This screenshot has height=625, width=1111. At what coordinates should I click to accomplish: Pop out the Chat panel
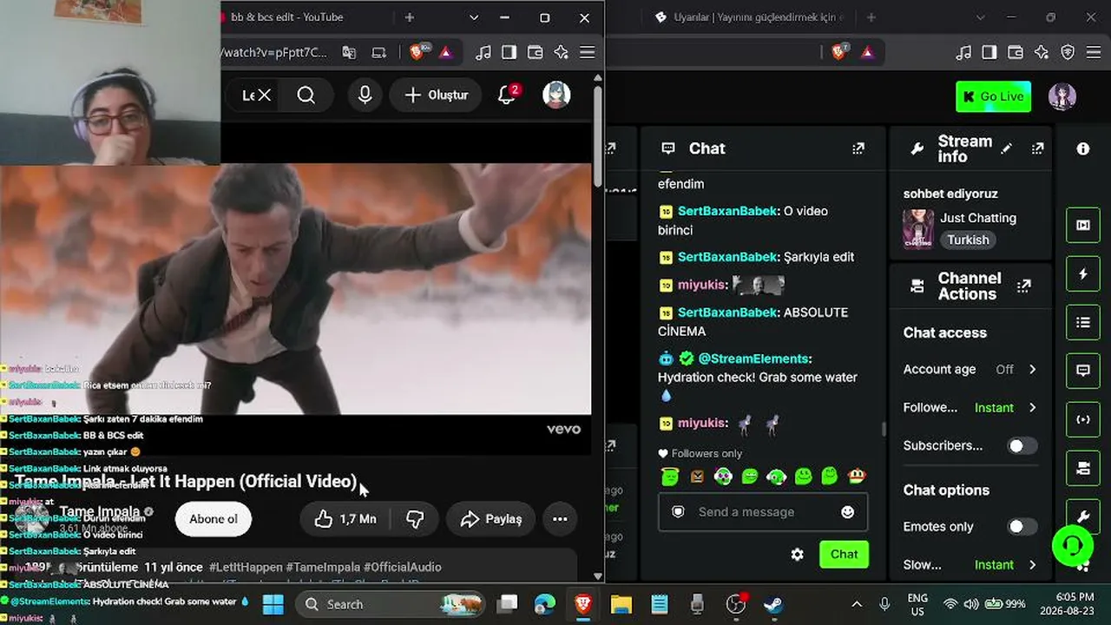[x=858, y=148]
